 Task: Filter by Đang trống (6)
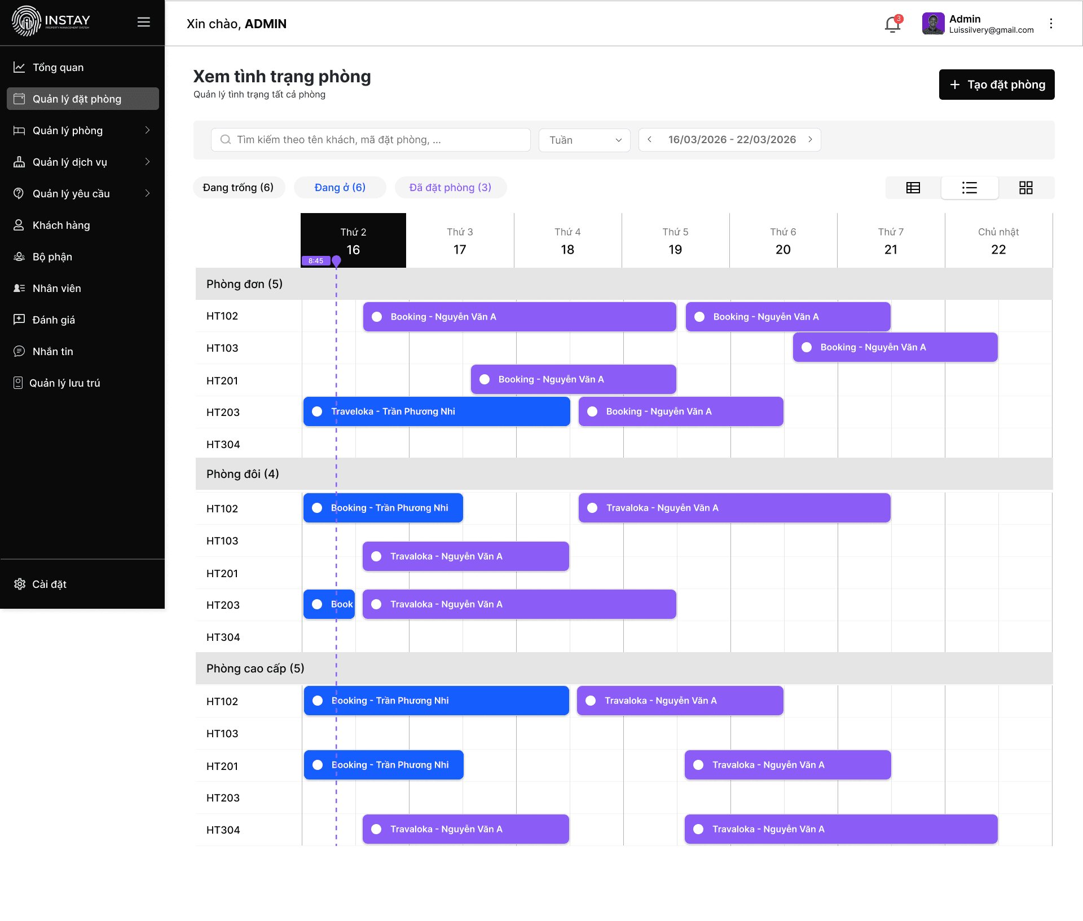[239, 188]
